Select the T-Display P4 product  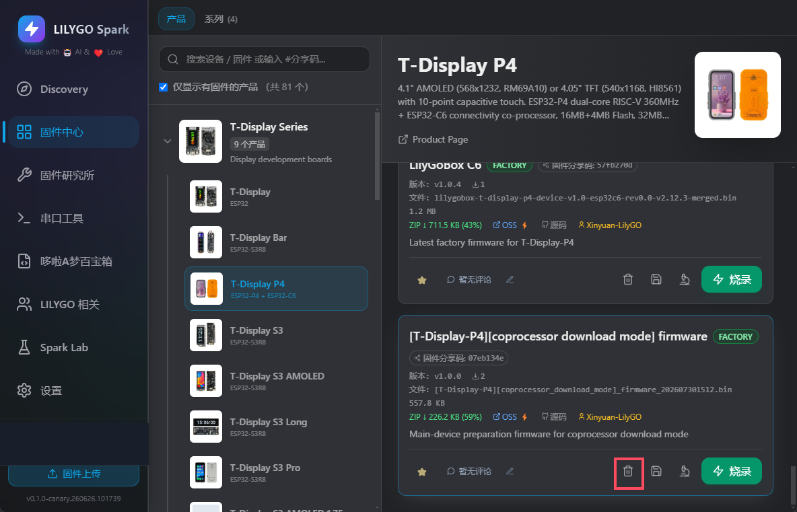(276, 289)
